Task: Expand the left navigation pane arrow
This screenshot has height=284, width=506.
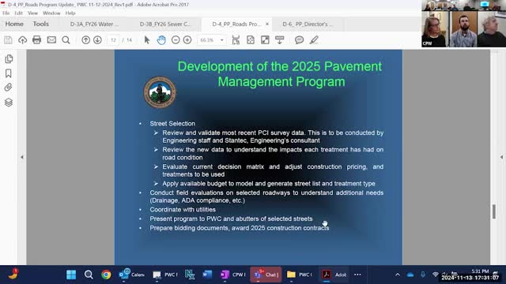Action: (x=22, y=157)
